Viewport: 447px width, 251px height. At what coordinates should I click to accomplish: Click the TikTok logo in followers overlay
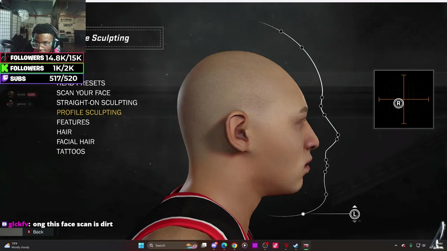point(5,58)
